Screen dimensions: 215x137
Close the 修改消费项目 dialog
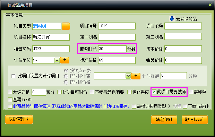210,5
